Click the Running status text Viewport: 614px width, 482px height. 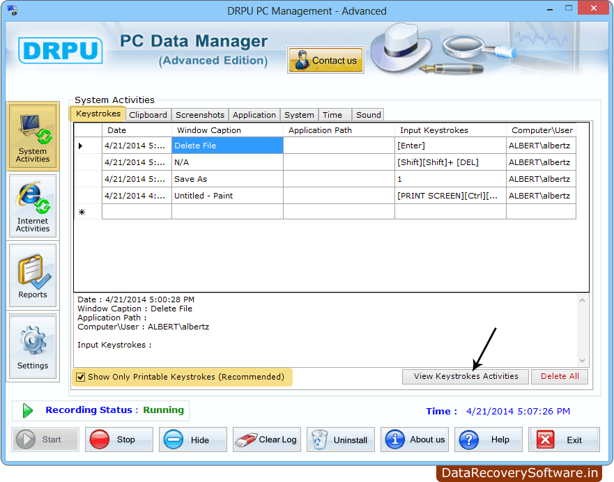(163, 410)
